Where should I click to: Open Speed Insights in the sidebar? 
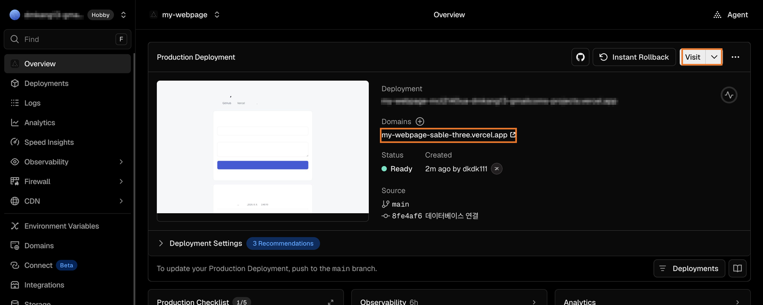tap(67, 142)
